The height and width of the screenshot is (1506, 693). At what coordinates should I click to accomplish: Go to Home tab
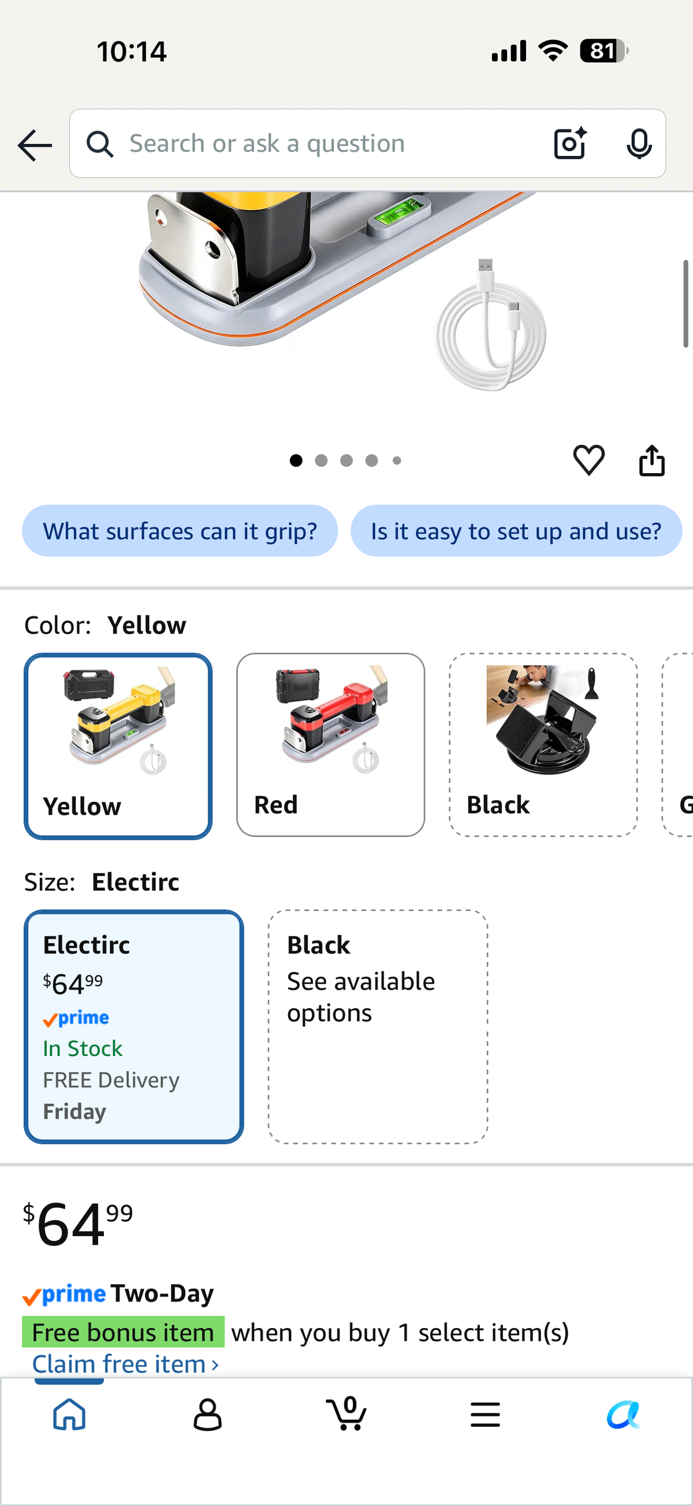pyautogui.click(x=69, y=1415)
